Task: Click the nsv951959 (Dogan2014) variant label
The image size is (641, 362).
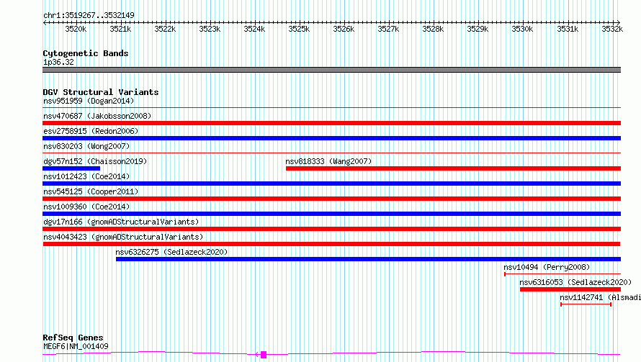Action: coord(89,101)
